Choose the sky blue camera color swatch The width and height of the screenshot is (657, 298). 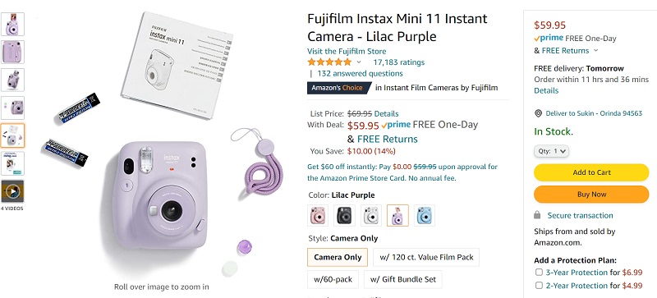point(425,215)
